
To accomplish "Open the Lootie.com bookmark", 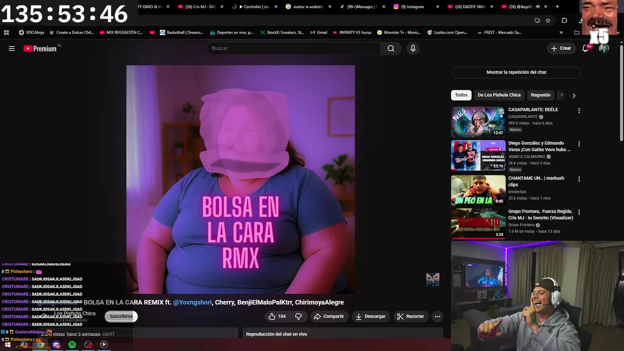I will click(447, 33).
